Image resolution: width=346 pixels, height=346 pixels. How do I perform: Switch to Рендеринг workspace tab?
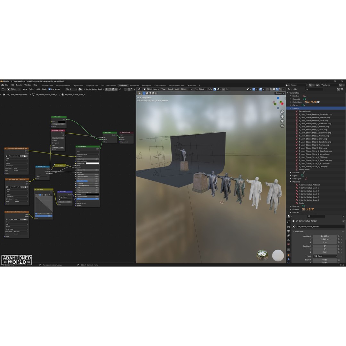pyautogui.click(x=147, y=86)
